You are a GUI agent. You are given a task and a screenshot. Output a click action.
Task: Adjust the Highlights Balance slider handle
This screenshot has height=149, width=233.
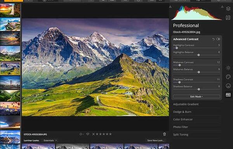[x=199, y=55]
